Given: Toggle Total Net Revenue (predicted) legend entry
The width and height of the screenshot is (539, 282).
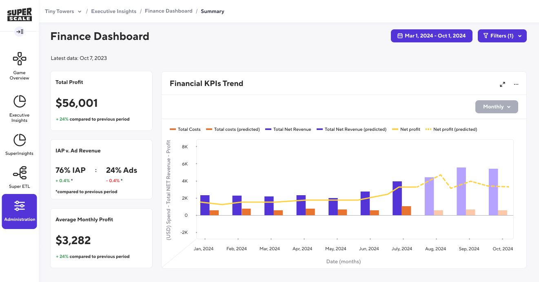Looking at the screenshot, I should 351,129.
